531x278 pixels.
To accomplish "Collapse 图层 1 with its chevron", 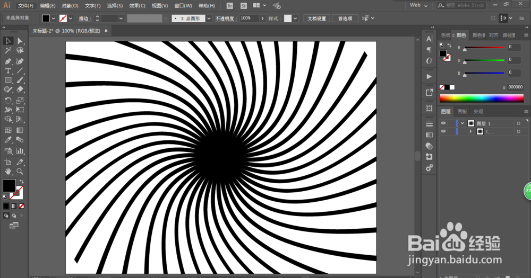I will click(x=463, y=123).
